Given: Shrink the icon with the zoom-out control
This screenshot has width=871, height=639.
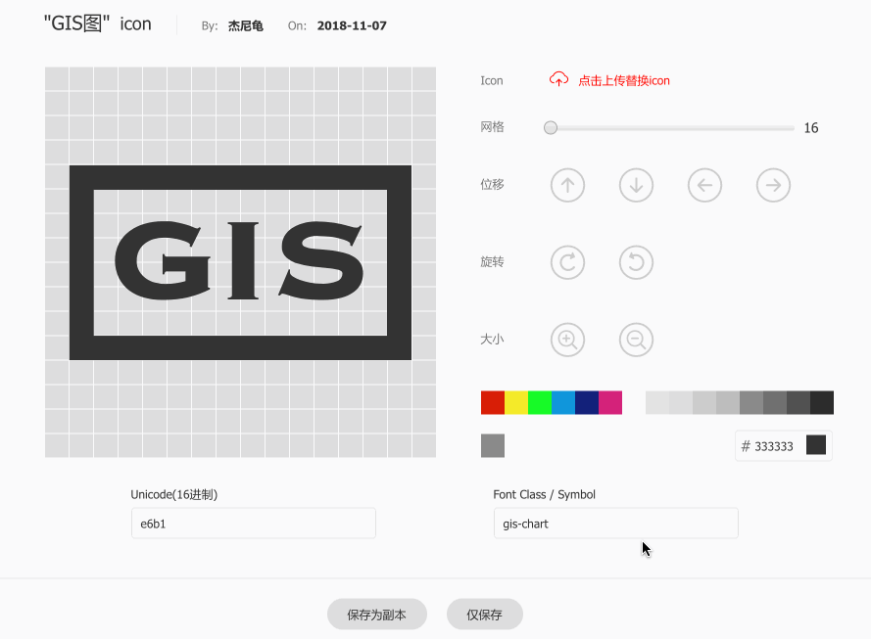Looking at the screenshot, I should tap(636, 340).
